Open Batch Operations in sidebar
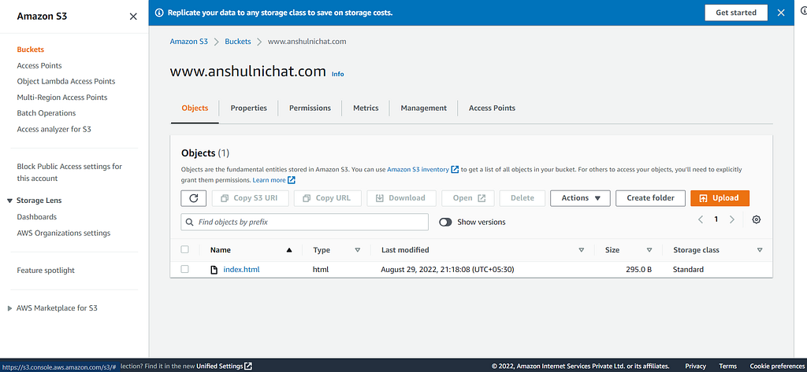807x372 pixels. (46, 113)
